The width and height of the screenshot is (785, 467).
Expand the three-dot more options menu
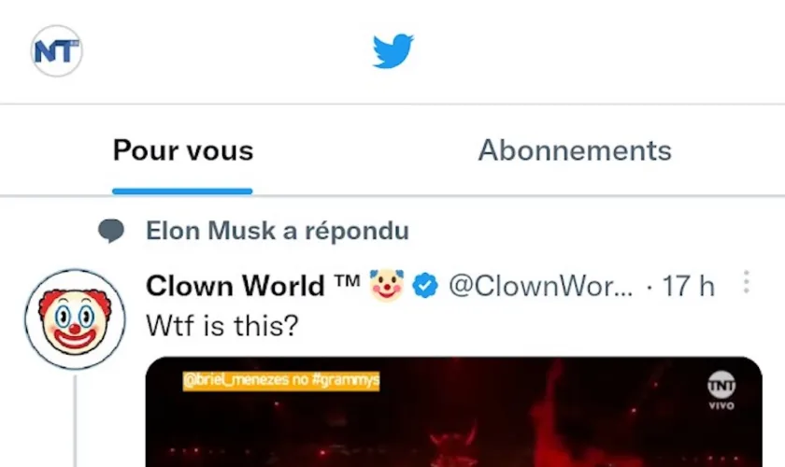click(746, 282)
